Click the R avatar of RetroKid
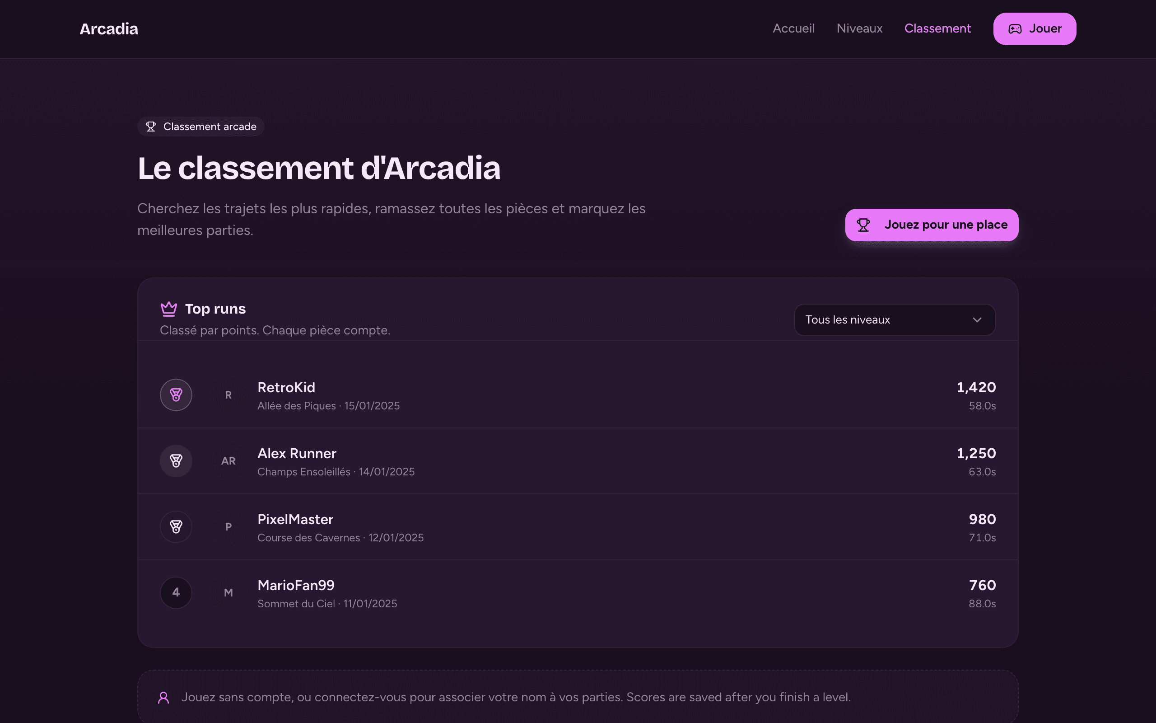 click(228, 395)
